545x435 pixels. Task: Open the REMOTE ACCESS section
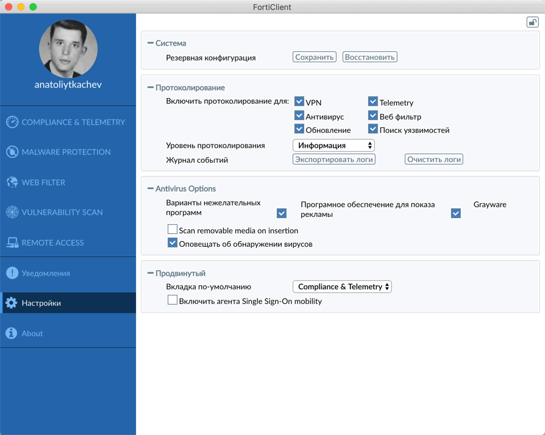(x=68, y=242)
